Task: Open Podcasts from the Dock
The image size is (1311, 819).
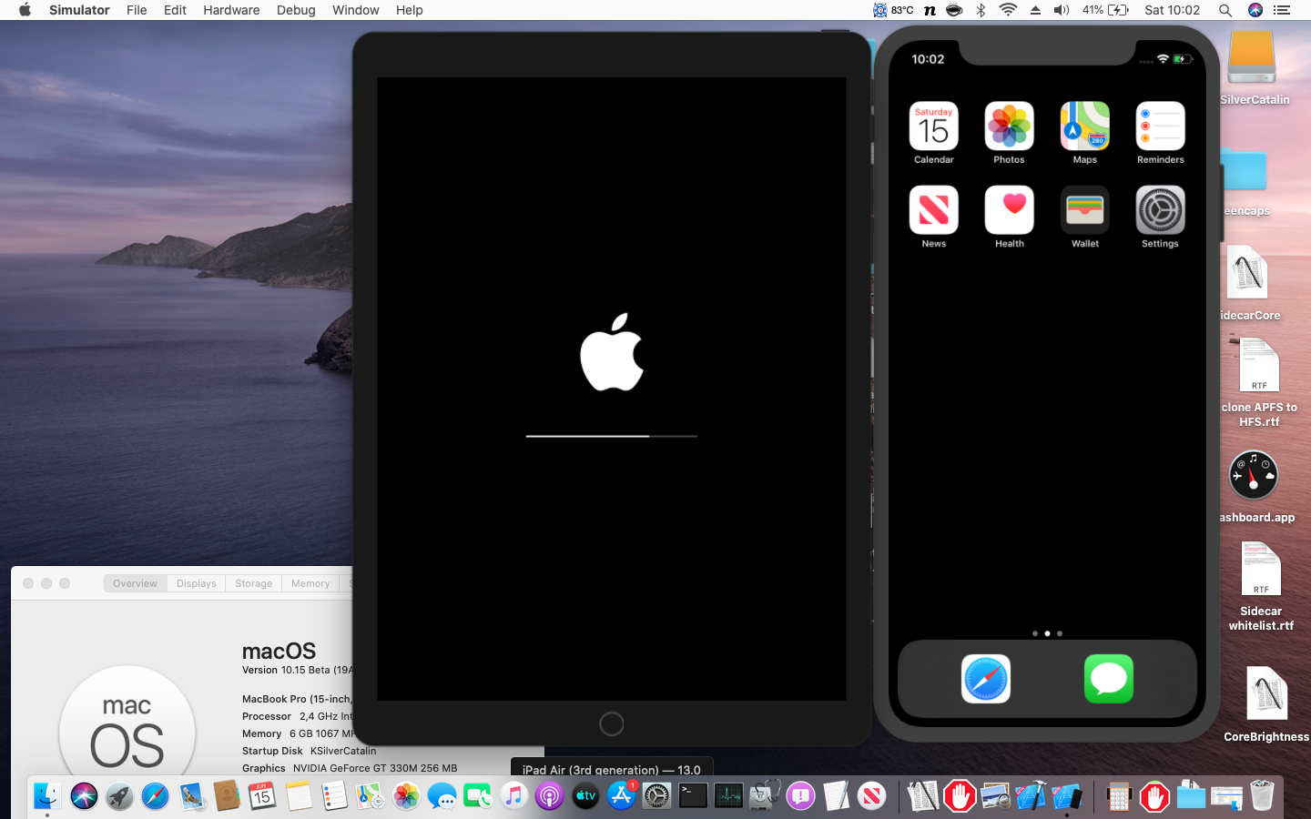Action: pos(549,796)
